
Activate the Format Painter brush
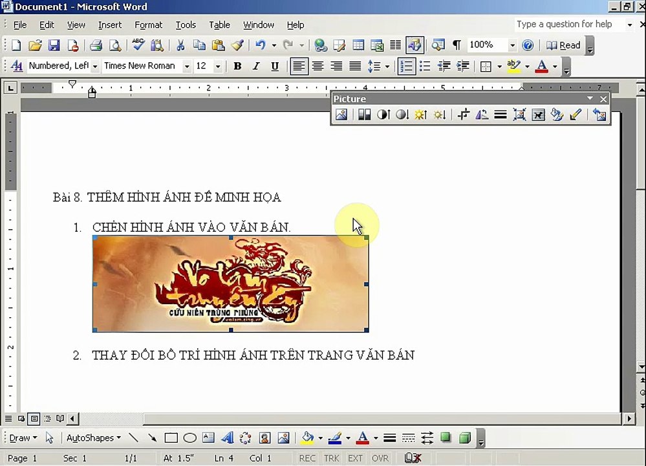point(237,45)
